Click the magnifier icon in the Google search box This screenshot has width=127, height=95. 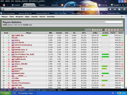pyautogui.click(x=106, y=9)
